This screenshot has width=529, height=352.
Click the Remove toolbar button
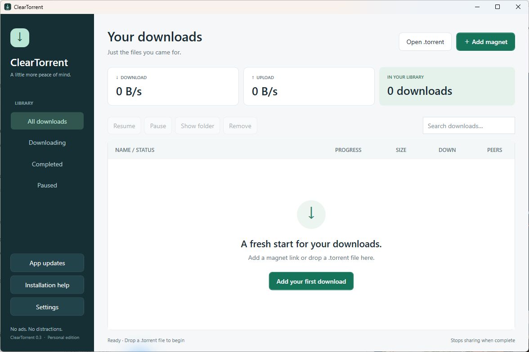[x=240, y=126]
